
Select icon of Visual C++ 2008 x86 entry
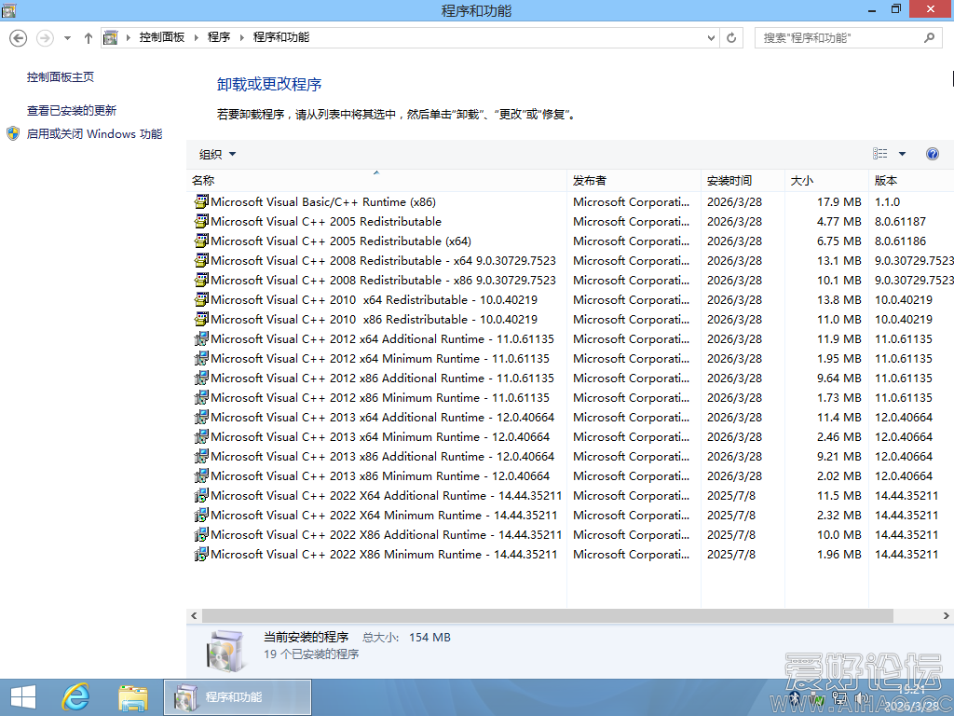(x=201, y=280)
